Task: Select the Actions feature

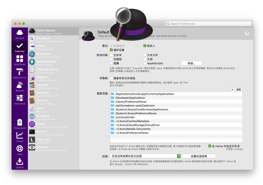Action: click(x=53, y=47)
